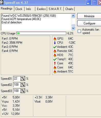
Task: Click the 'Fan3: 0 RPM' reading
Action: tap(10, 47)
